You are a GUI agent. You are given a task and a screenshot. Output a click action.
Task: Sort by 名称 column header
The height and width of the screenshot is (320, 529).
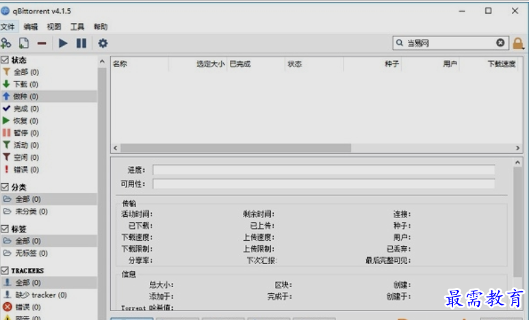coord(140,64)
